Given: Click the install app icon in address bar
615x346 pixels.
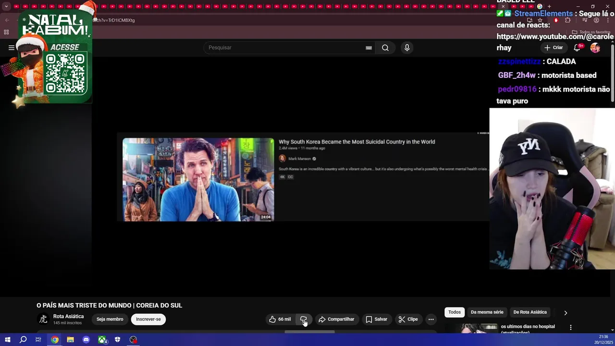Looking at the screenshot, I should (529, 20).
